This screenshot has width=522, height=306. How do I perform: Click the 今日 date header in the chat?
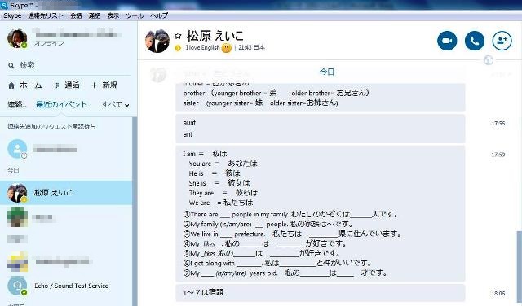(x=327, y=72)
